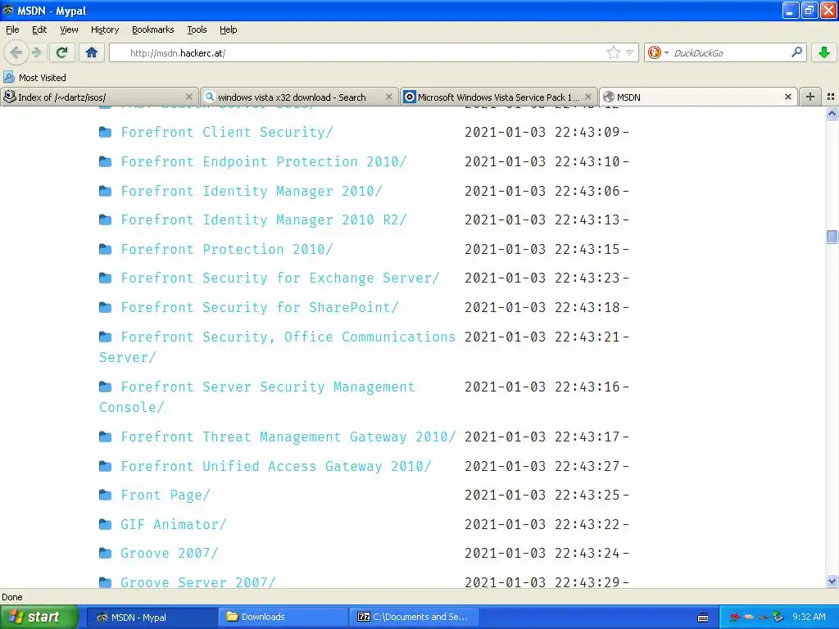
Task: Open the Help menu
Action: (x=228, y=29)
